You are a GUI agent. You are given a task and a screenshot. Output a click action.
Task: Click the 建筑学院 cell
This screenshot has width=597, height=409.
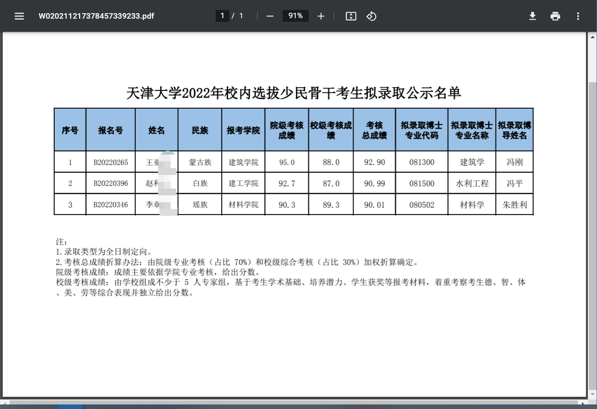point(243,162)
